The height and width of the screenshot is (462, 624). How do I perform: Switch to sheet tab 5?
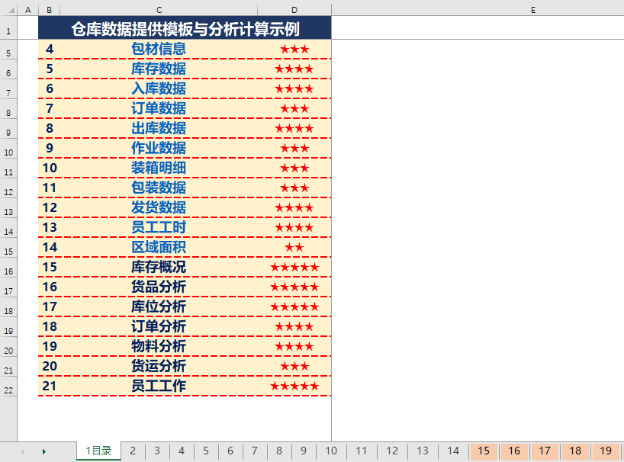206,451
